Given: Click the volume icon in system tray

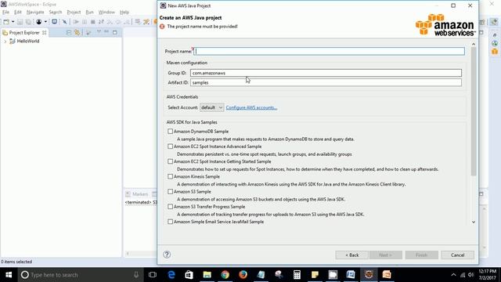Looking at the screenshot, I should tap(470, 275).
